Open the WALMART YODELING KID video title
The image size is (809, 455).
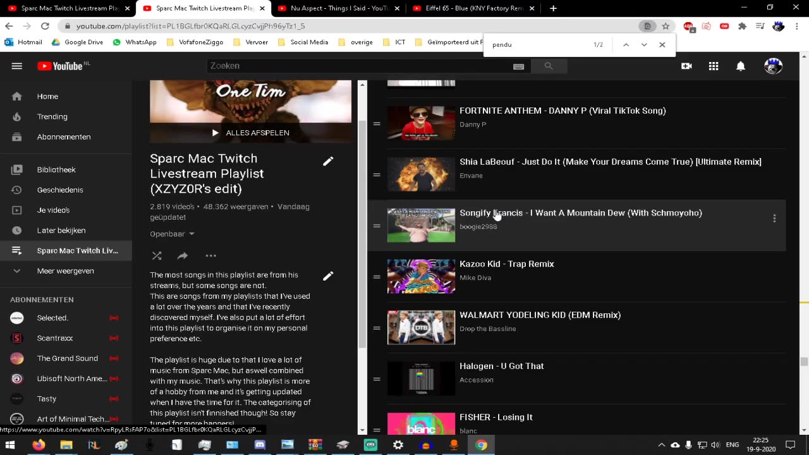[x=540, y=315]
